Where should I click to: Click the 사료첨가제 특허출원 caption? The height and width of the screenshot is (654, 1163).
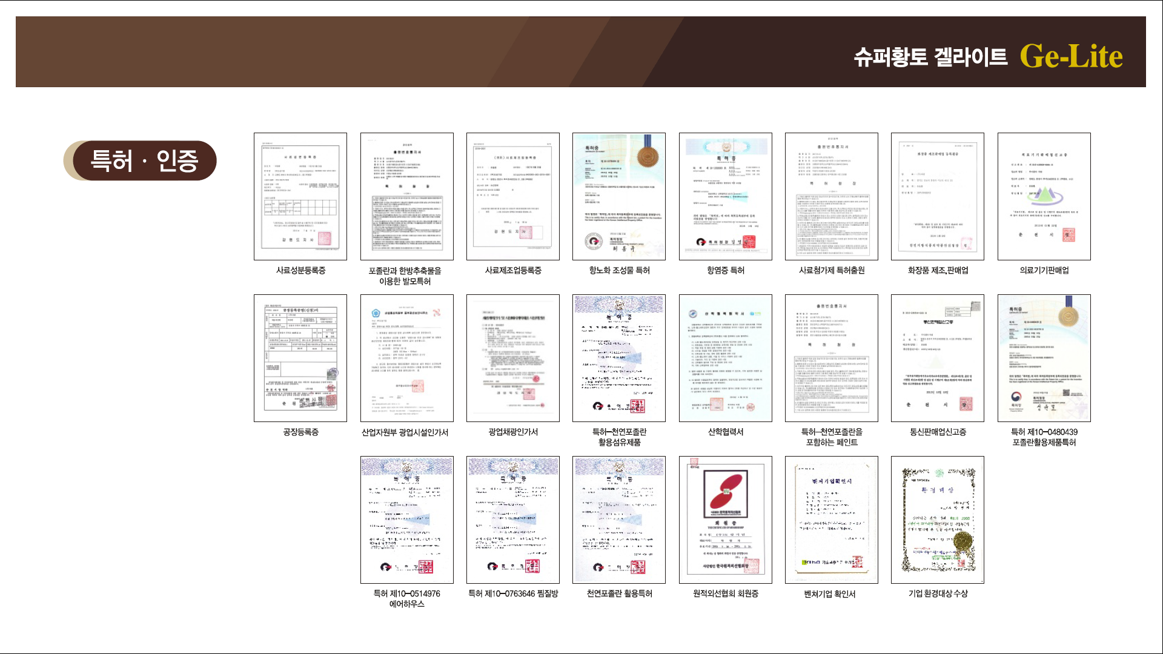(832, 271)
